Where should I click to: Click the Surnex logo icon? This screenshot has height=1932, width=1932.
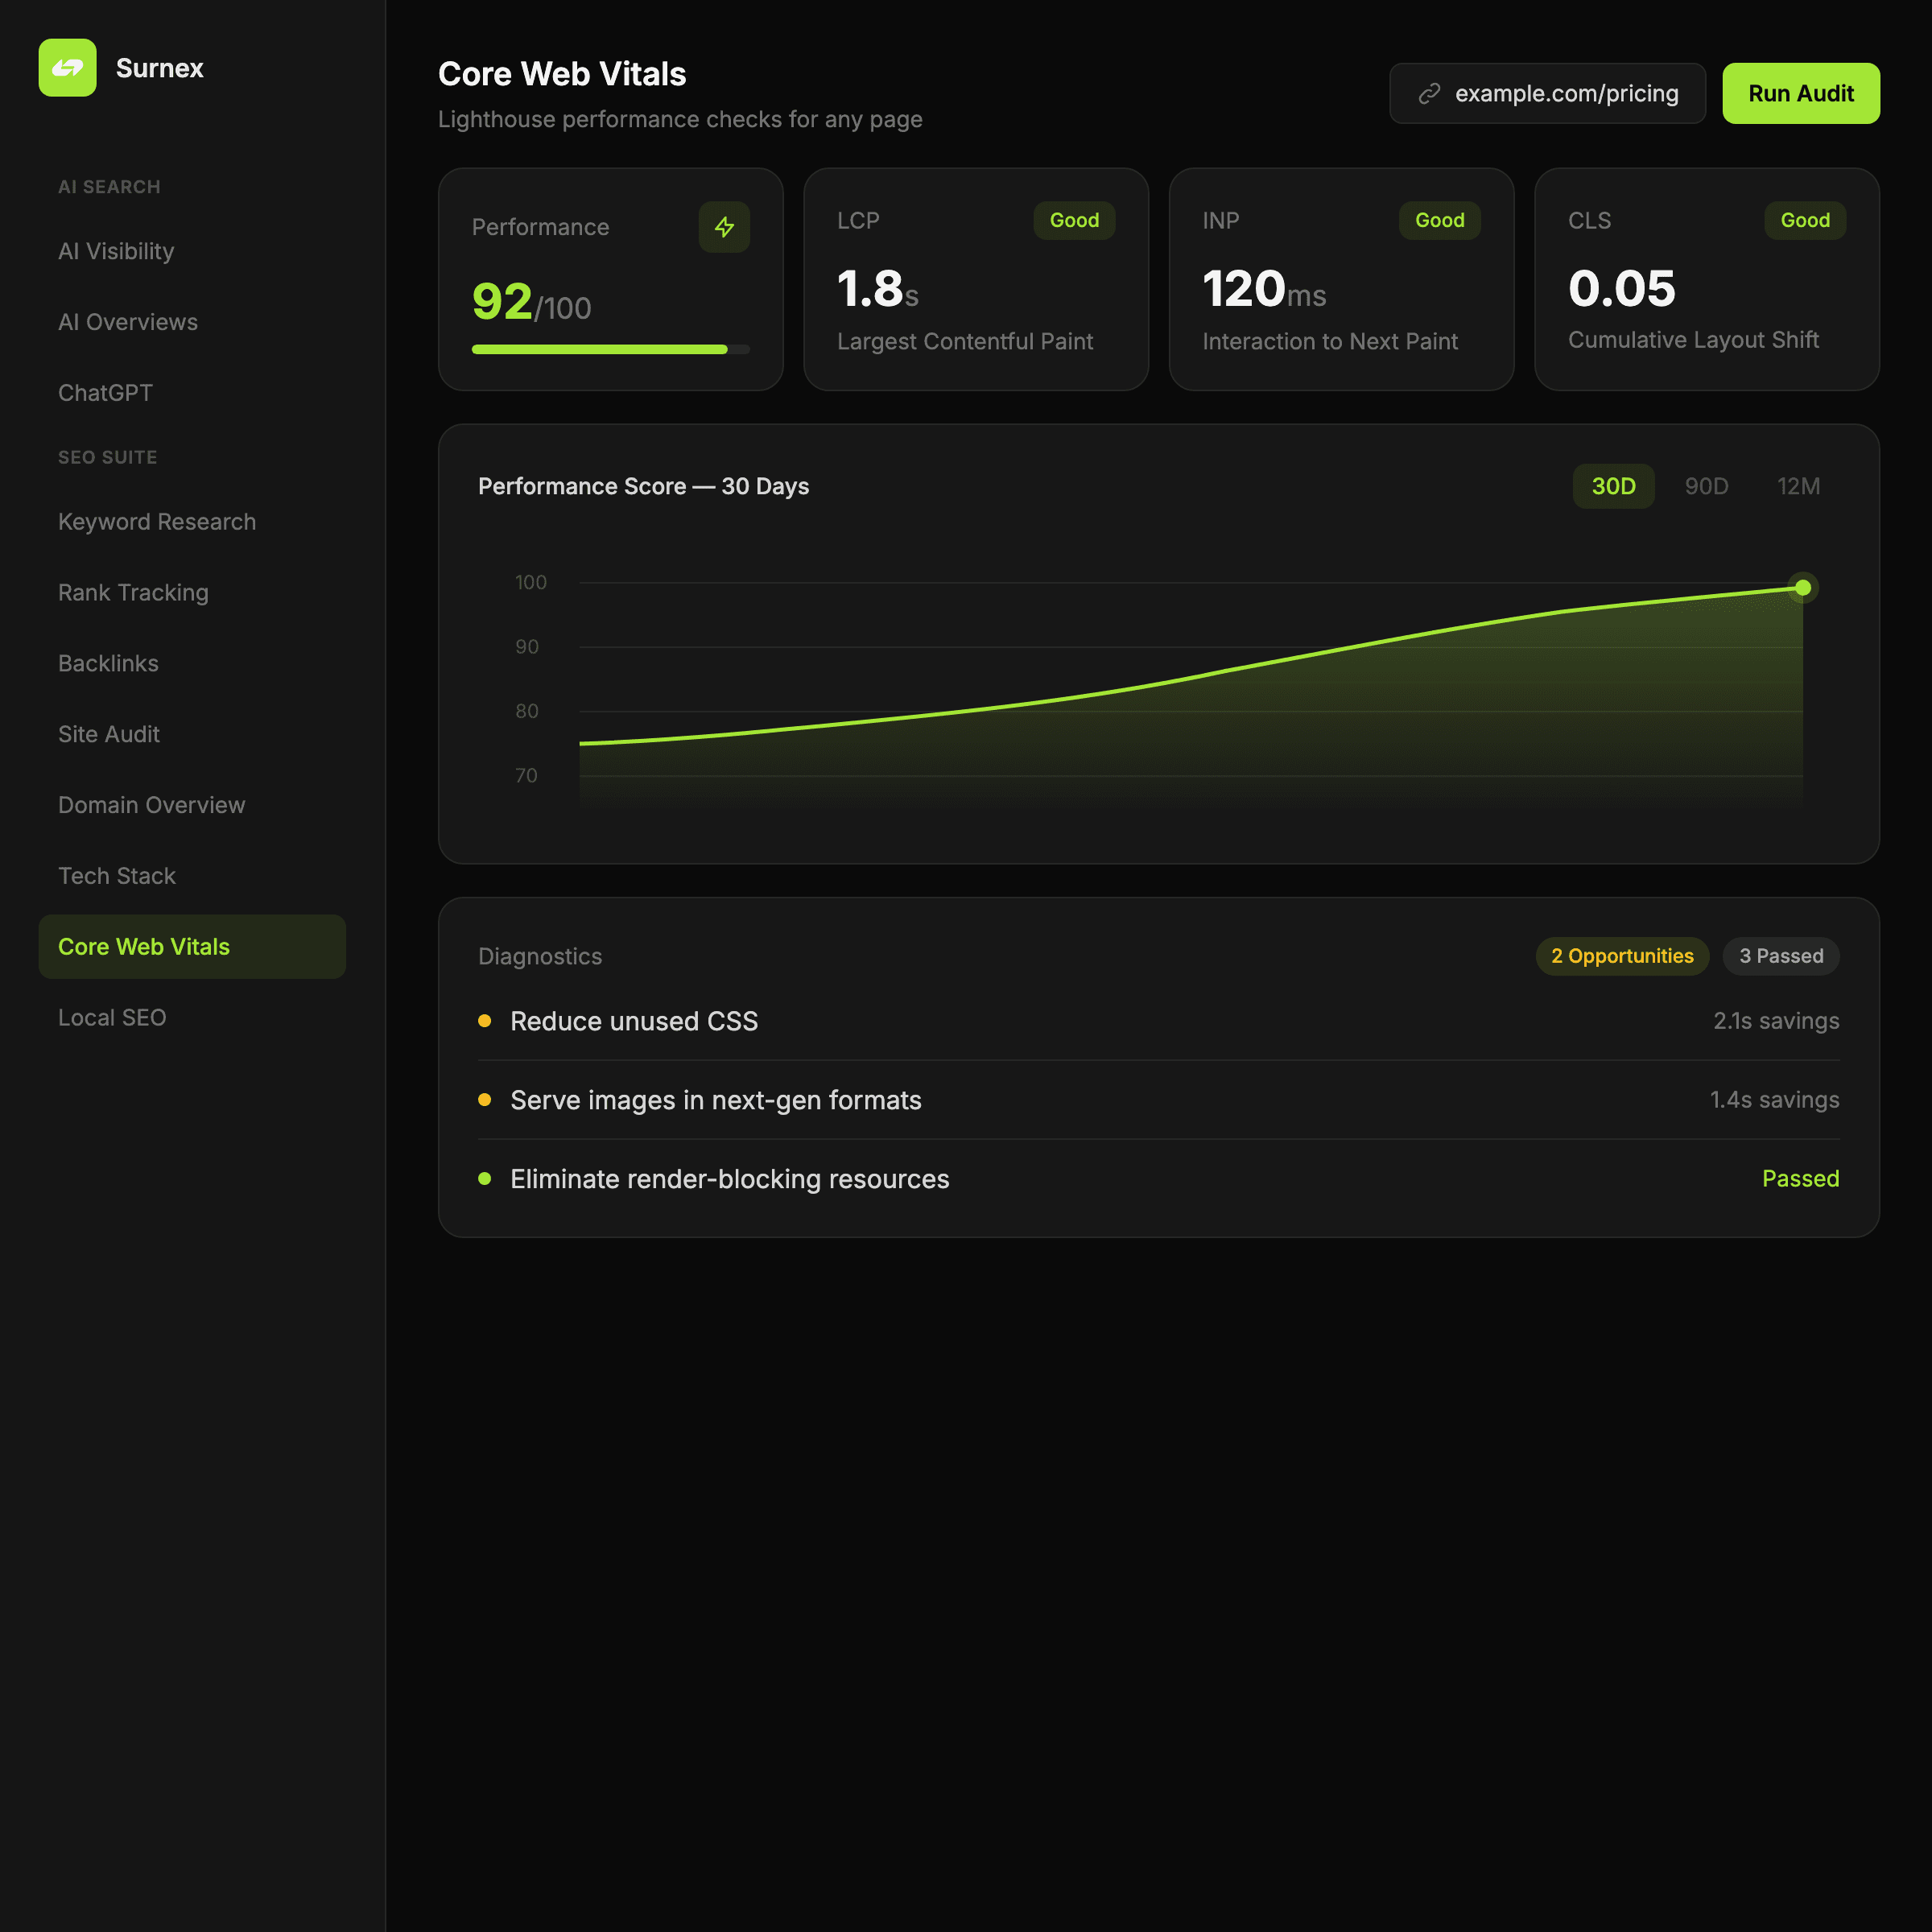coord(67,68)
